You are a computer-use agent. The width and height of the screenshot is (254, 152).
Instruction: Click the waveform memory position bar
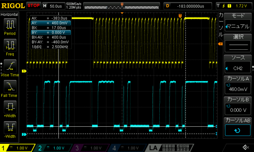[x=122, y=6]
